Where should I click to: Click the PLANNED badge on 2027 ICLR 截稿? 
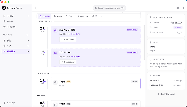[x=132, y=30]
